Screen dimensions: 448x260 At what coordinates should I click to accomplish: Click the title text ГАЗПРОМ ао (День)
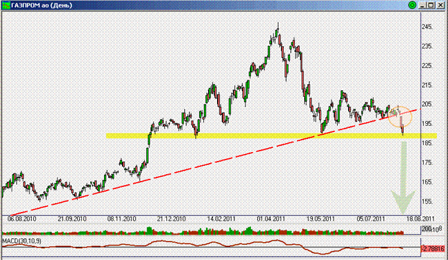(42, 5)
